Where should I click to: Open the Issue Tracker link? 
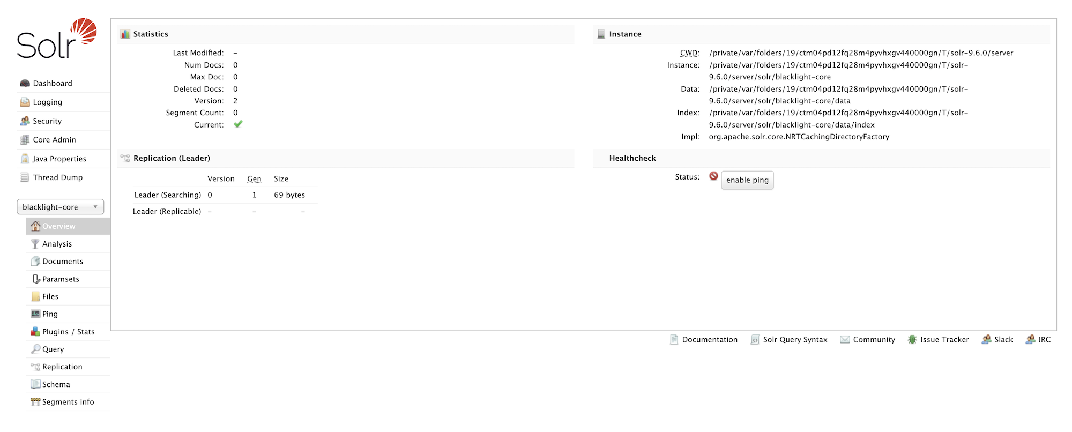944,340
